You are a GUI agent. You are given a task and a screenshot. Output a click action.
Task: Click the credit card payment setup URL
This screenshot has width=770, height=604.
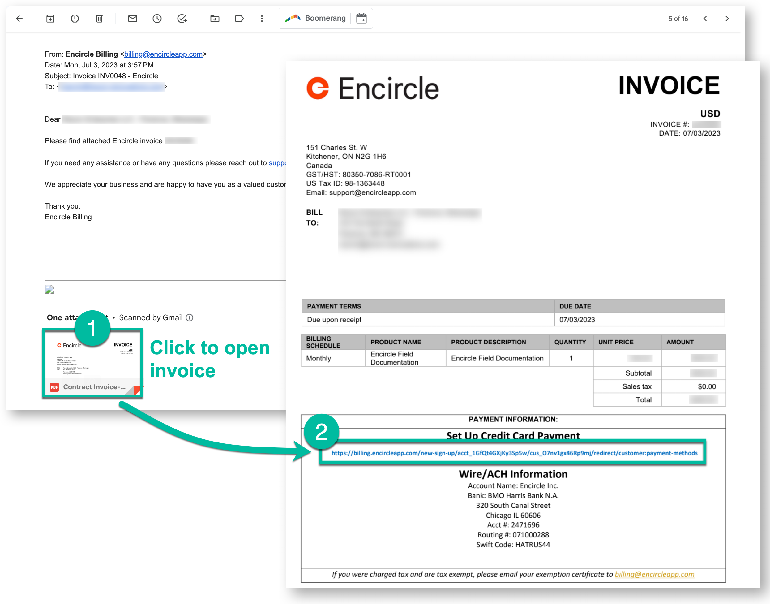point(514,453)
